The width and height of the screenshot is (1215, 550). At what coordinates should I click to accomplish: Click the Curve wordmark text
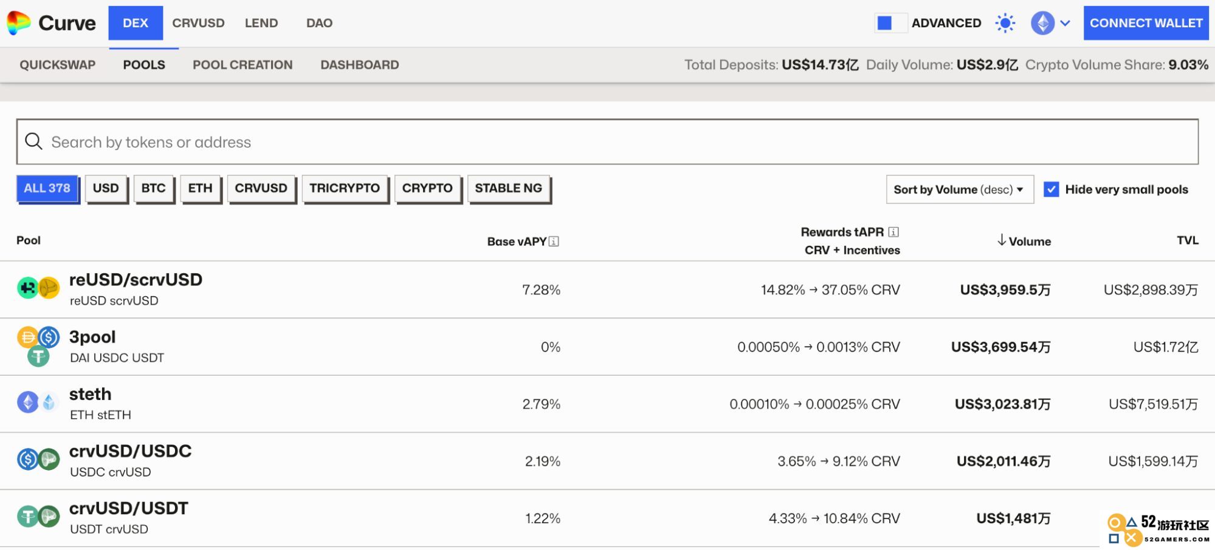(67, 23)
